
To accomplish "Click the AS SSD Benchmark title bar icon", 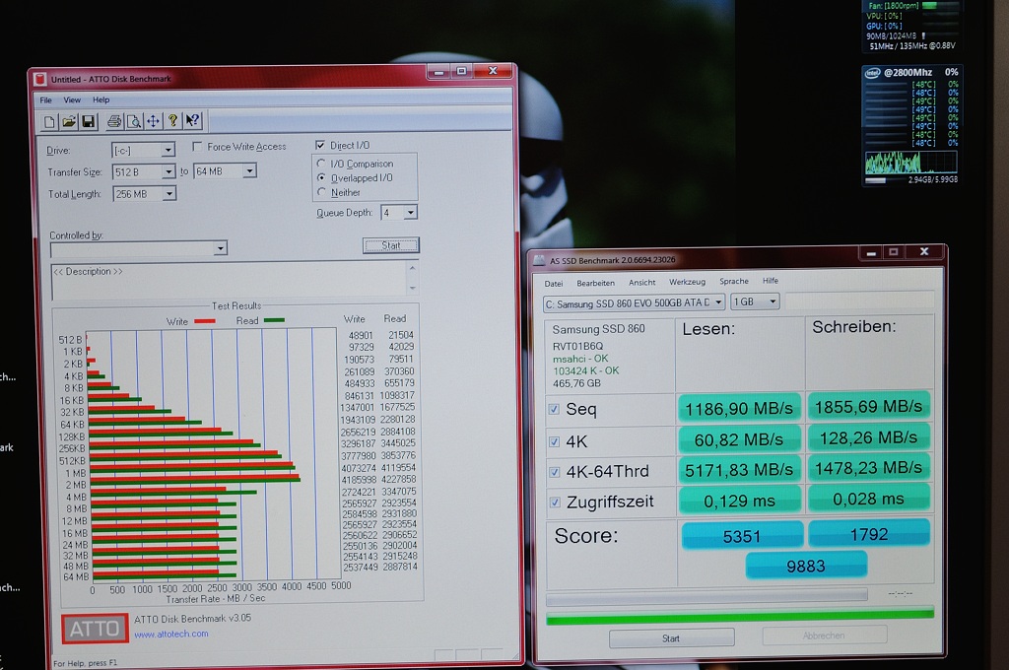I will pyautogui.click(x=539, y=261).
